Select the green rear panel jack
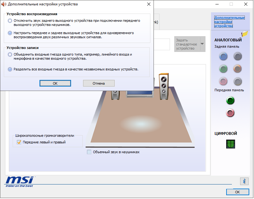Screen dimensions: 254x199 [223, 69]
